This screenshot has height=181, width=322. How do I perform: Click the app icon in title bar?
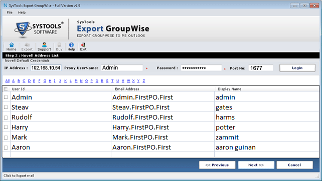pos(5,5)
